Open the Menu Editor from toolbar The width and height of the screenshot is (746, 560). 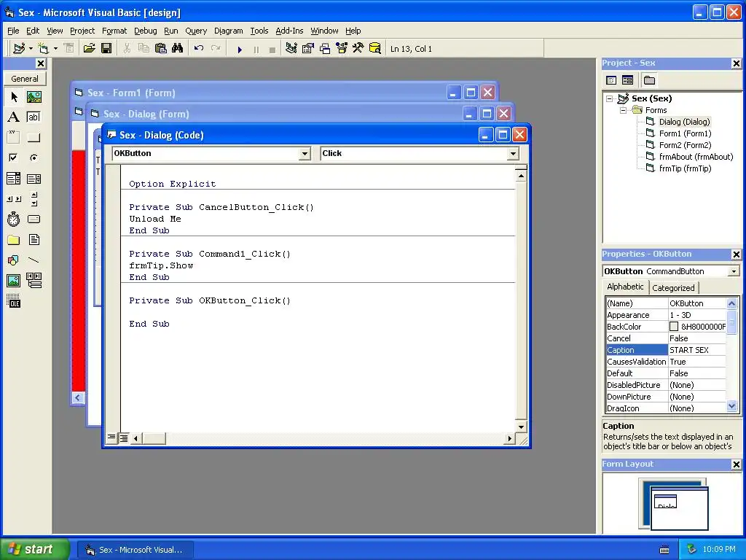pos(69,49)
